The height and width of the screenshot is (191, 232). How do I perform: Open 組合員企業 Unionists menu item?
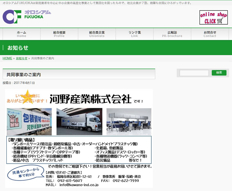[x=97, y=34]
